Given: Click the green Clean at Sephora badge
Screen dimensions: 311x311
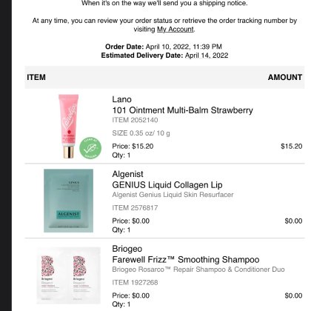Looking at the screenshot, I should point(90,148).
